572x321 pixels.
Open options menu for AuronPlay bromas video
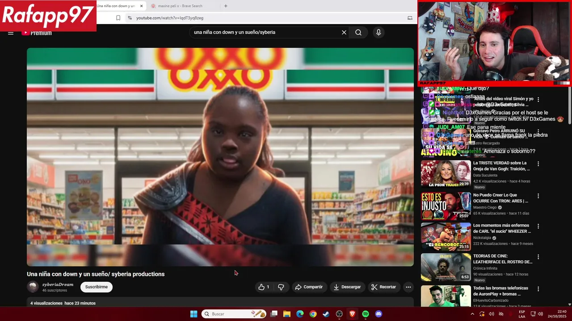pyautogui.click(x=538, y=289)
